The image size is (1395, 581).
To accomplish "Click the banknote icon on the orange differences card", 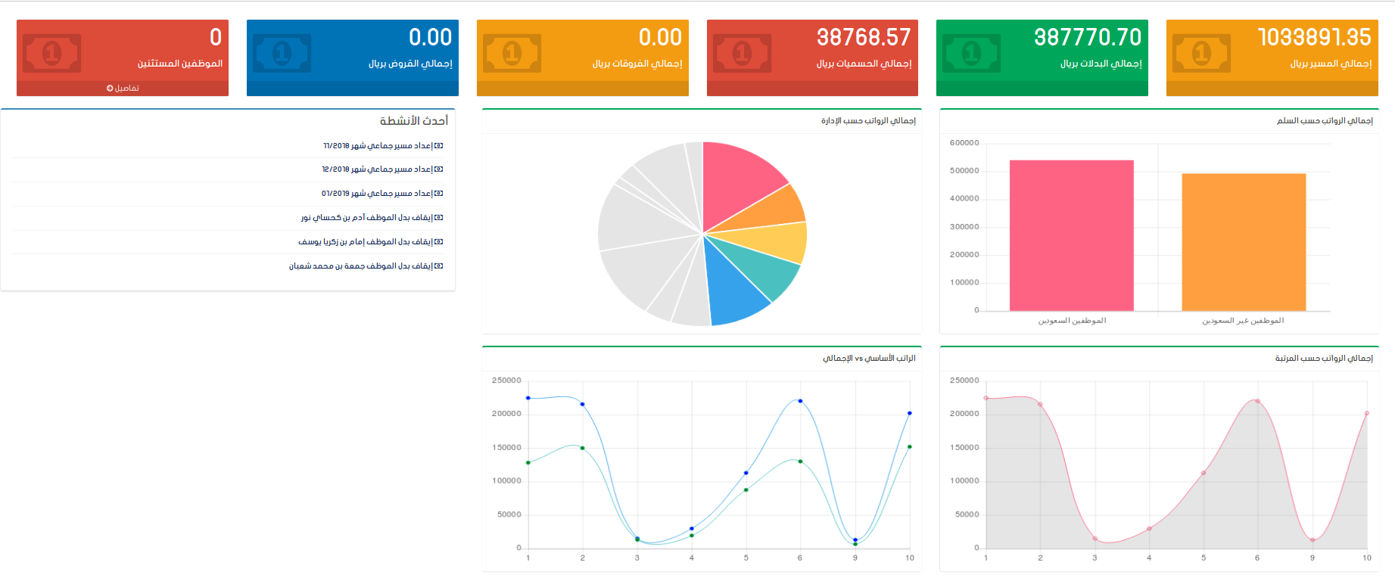I will coord(512,54).
